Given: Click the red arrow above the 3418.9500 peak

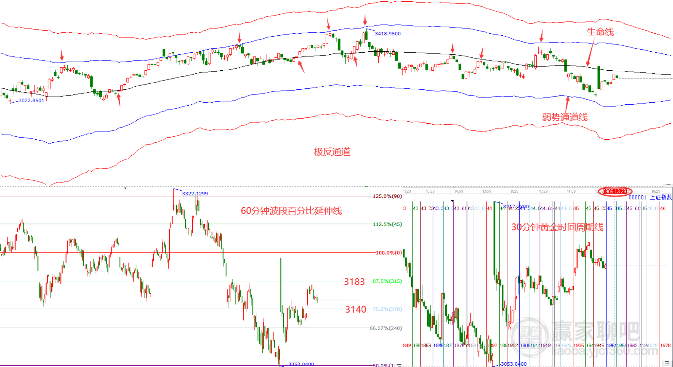Looking at the screenshot, I should point(365,20).
